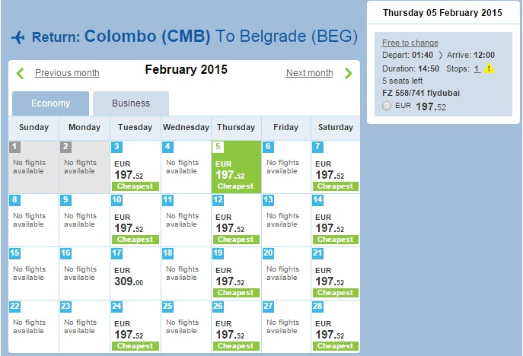Click the arrow between Depart and Arrive times

point(439,56)
